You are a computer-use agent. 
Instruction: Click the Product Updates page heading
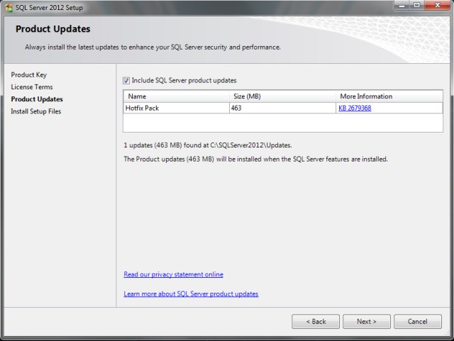tap(53, 29)
